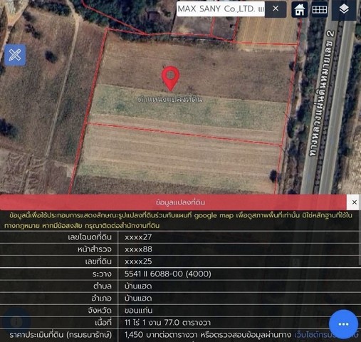Click the home icon in top toolbar
Screen dimensions: 361x342
pos(299,9)
